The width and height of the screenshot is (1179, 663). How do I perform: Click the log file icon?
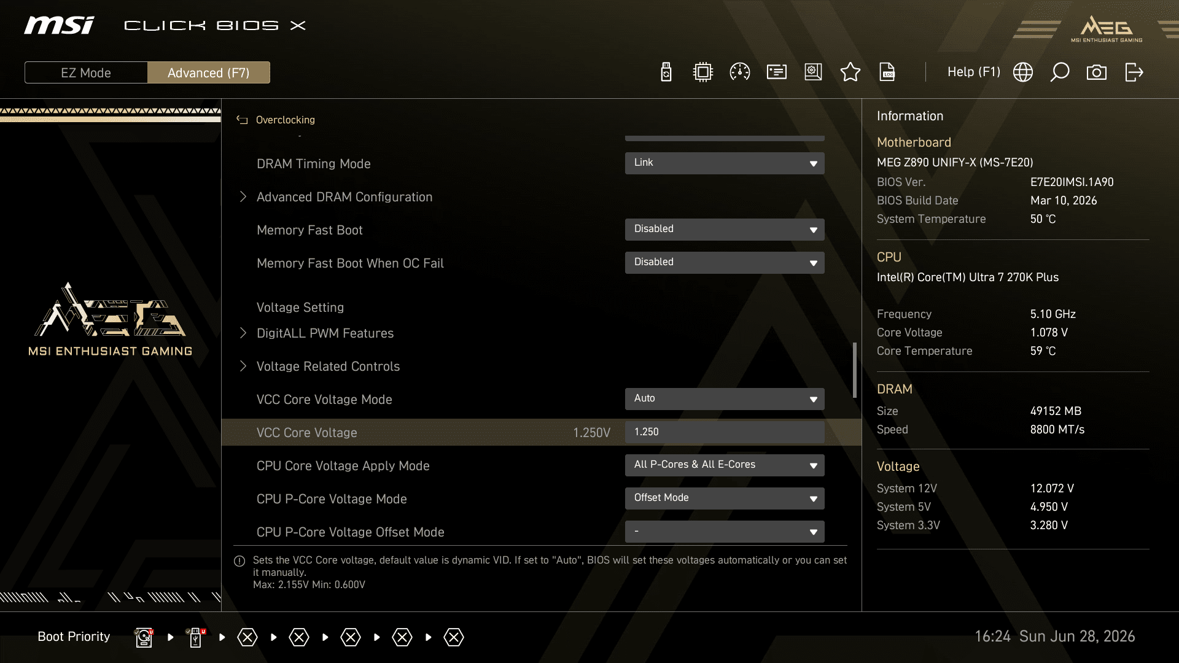point(887,72)
